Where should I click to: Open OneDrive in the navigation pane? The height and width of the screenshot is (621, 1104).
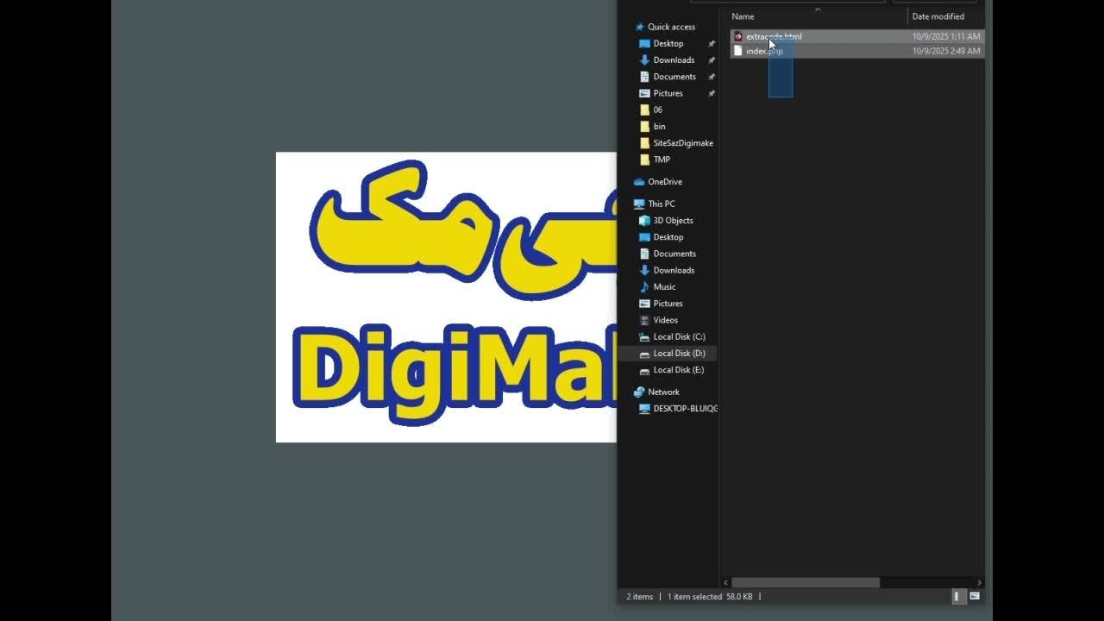tap(664, 182)
